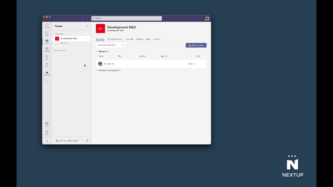Open the profile picture menu in title bar
Viewport: 333px width, 187px height.
[207, 18]
